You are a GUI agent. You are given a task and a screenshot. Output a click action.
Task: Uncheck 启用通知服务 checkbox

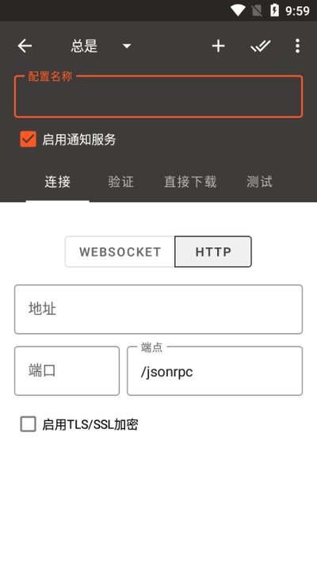[28, 140]
